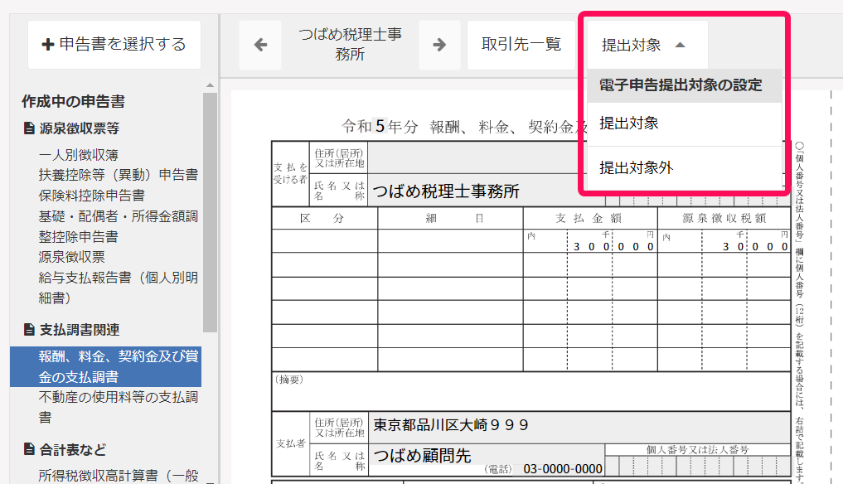Open 一人別徴収簿 in sidebar
This screenshot has width=843, height=484.
pos(79,155)
